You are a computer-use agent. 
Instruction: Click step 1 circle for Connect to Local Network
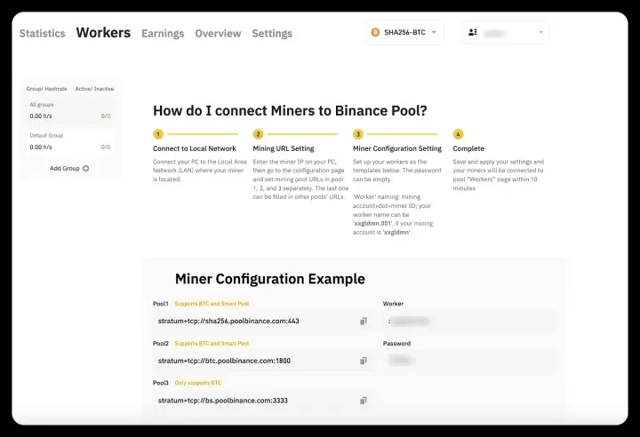tap(158, 134)
